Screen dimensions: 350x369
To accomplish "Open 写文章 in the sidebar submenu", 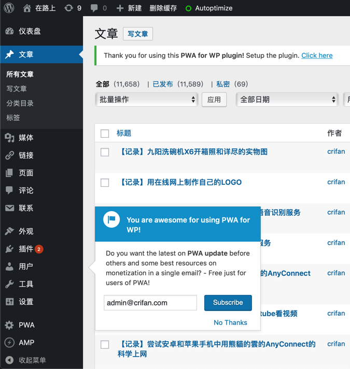I will pos(17,88).
